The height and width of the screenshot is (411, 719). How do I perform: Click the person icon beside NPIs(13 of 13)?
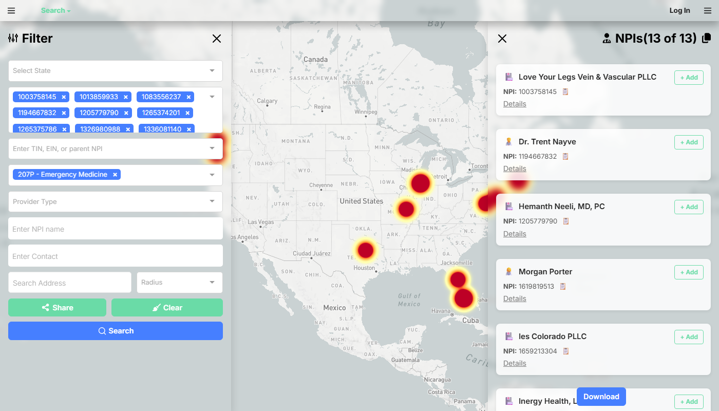(x=607, y=38)
